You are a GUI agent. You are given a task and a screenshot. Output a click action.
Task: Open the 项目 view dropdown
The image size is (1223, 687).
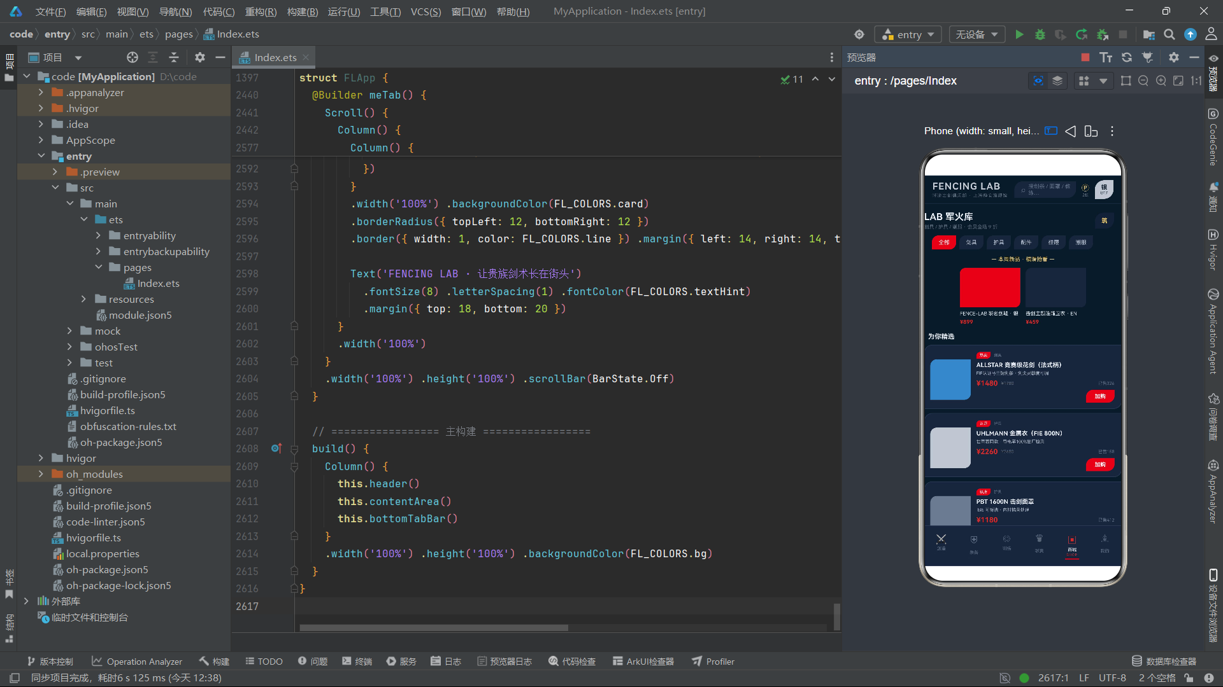(x=56, y=57)
